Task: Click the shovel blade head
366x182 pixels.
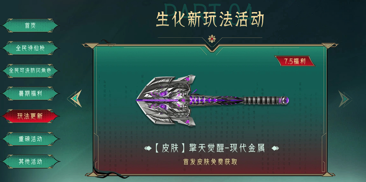Action: pos(167,100)
